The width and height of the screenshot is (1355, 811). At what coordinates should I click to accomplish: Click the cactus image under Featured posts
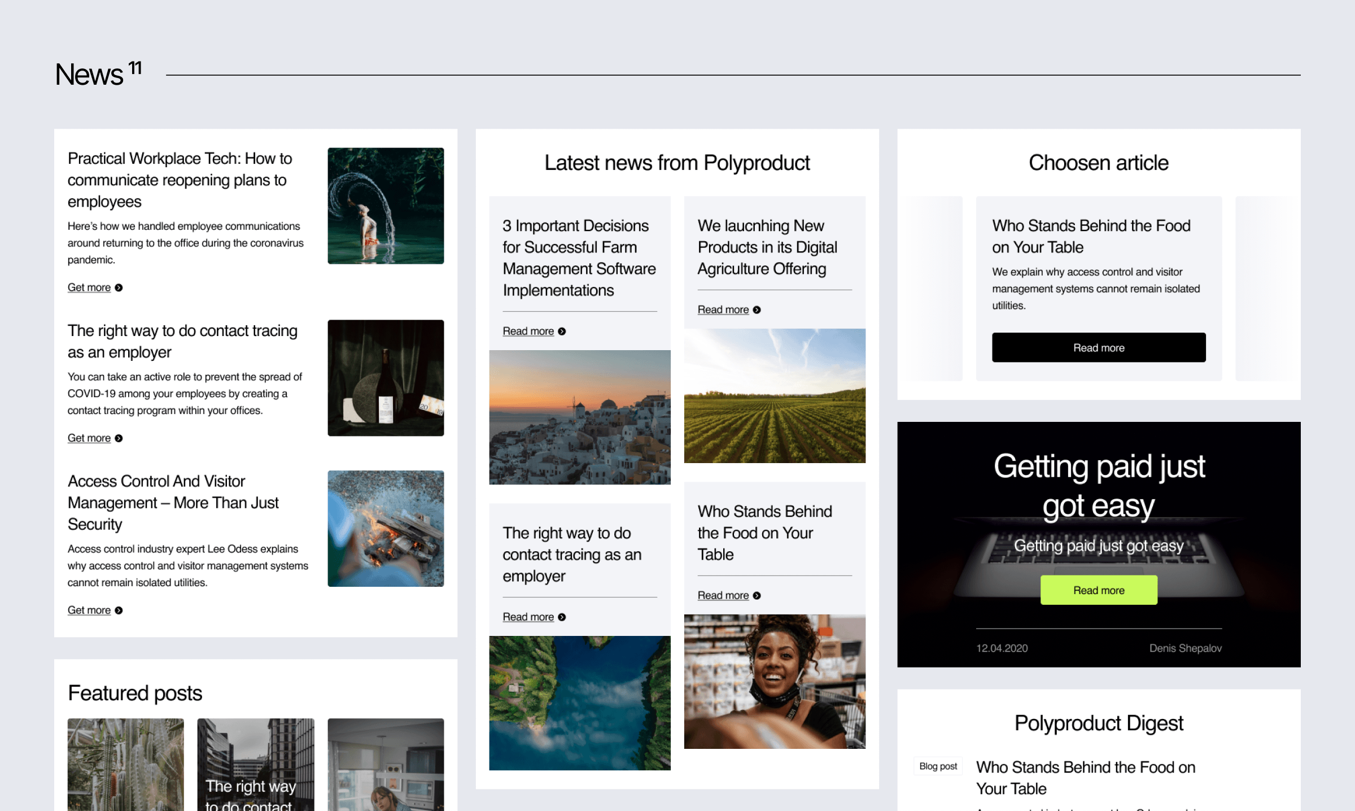pyautogui.click(x=125, y=765)
